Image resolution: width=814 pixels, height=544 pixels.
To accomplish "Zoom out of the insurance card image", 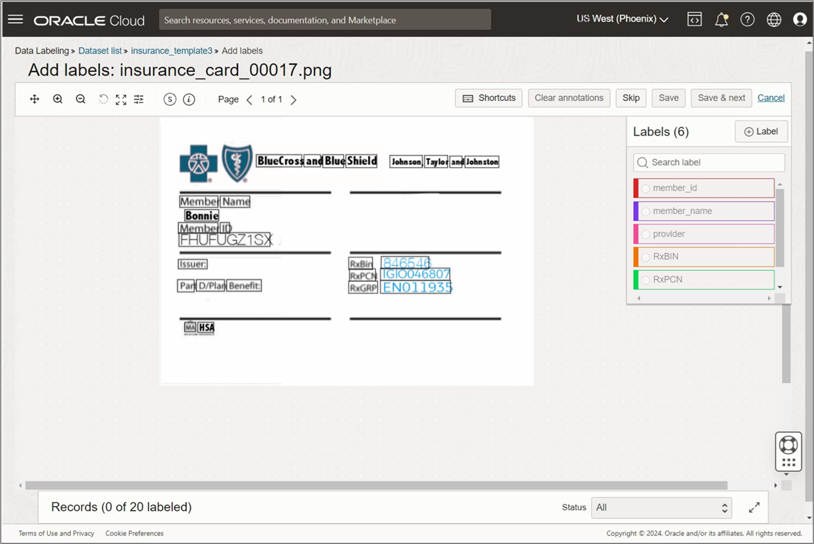I will 81,99.
